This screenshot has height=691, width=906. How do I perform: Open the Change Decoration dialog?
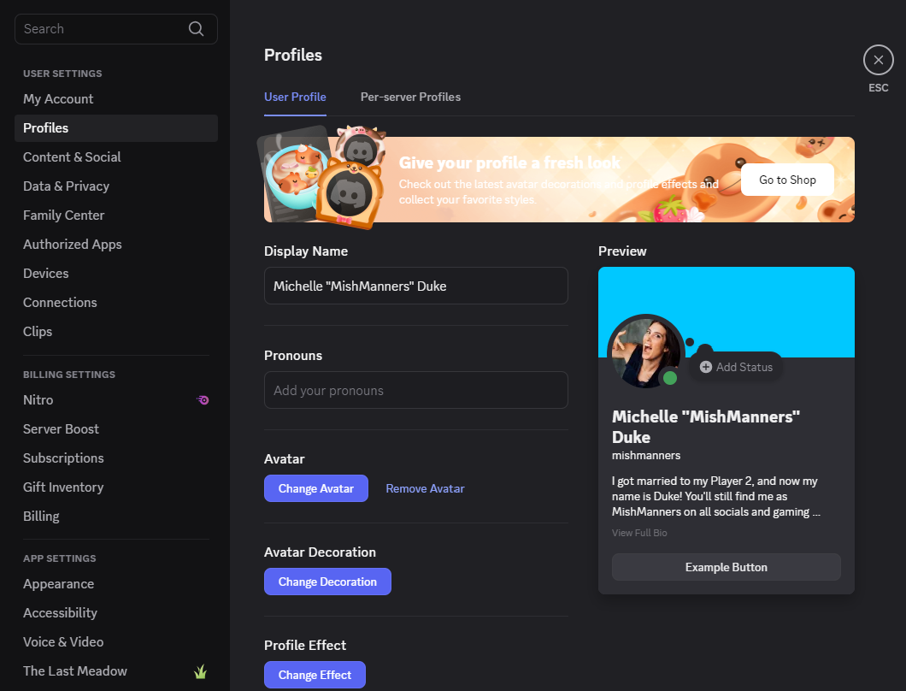pyautogui.click(x=327, y=582)
